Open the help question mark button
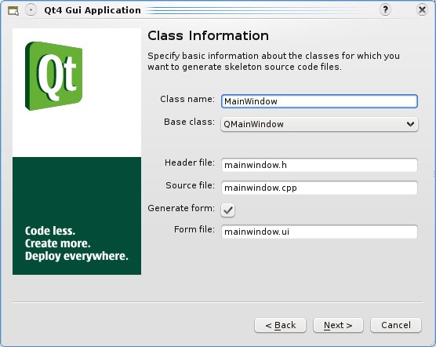The image size is (436, 347). (x=385, y=10)
